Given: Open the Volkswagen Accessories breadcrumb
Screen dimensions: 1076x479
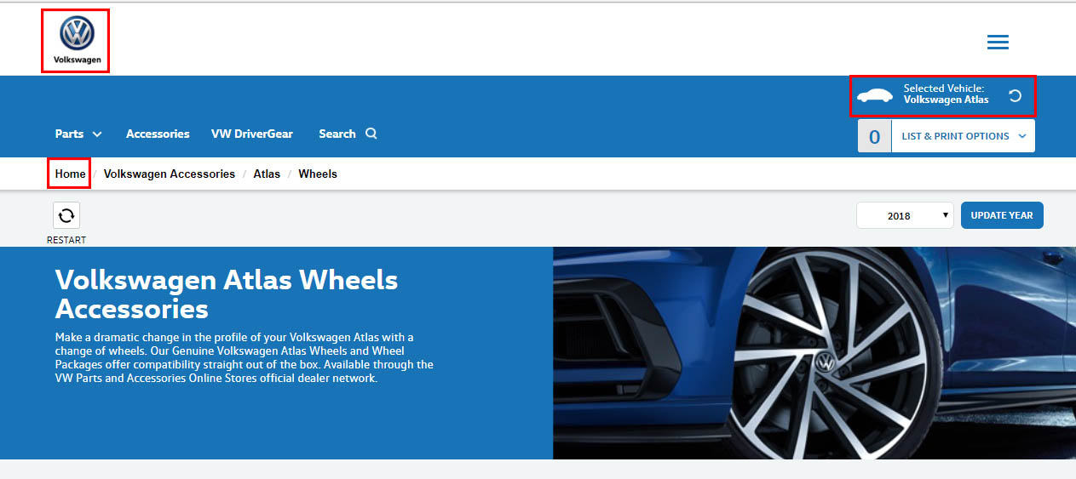Looking at the screenshot, I should 170,174.
